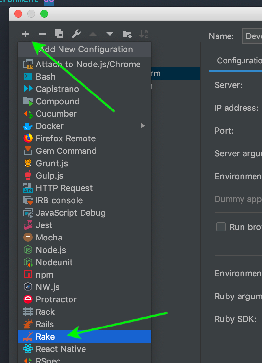Viewport: 262px width, 363px height.
Task: Click the Move Up arrow icon
Action: pos(93,34)
